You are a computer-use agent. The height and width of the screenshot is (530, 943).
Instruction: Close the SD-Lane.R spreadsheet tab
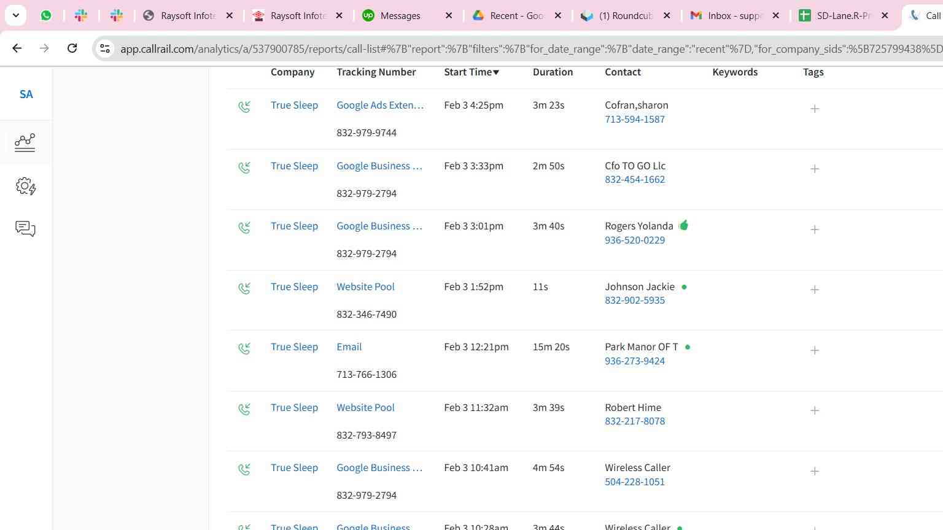click(x=885, y=15)
